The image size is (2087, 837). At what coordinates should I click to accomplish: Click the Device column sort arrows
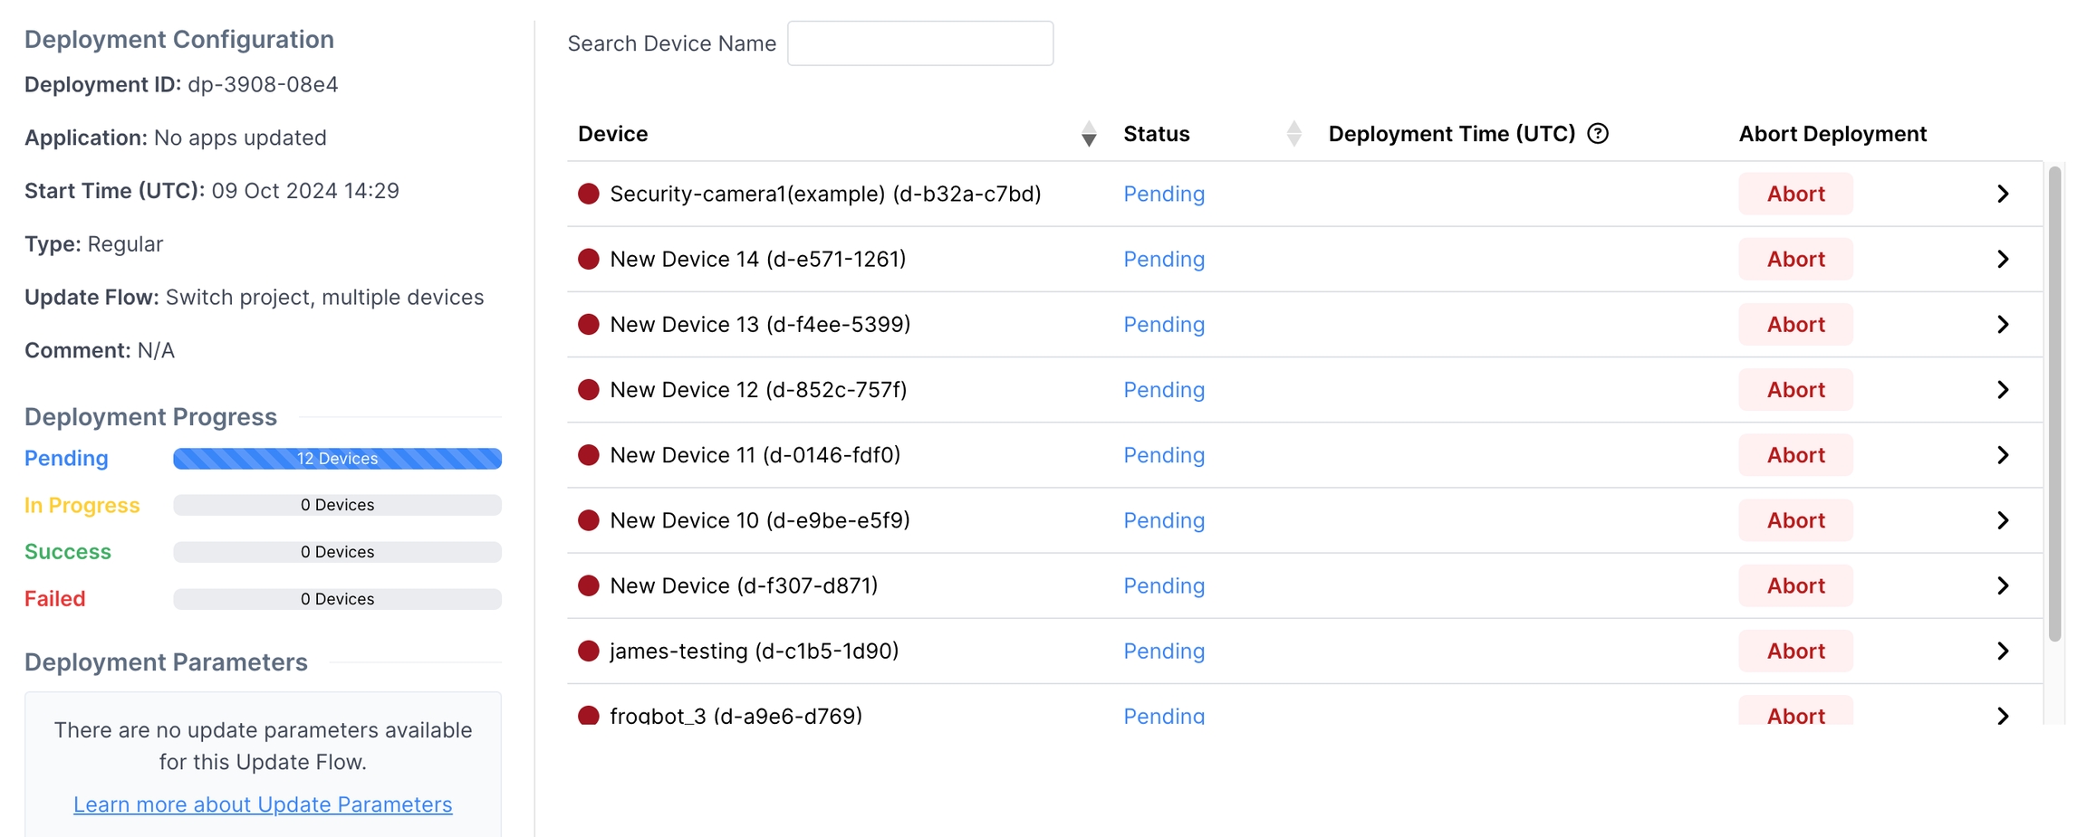point(1089,134)
